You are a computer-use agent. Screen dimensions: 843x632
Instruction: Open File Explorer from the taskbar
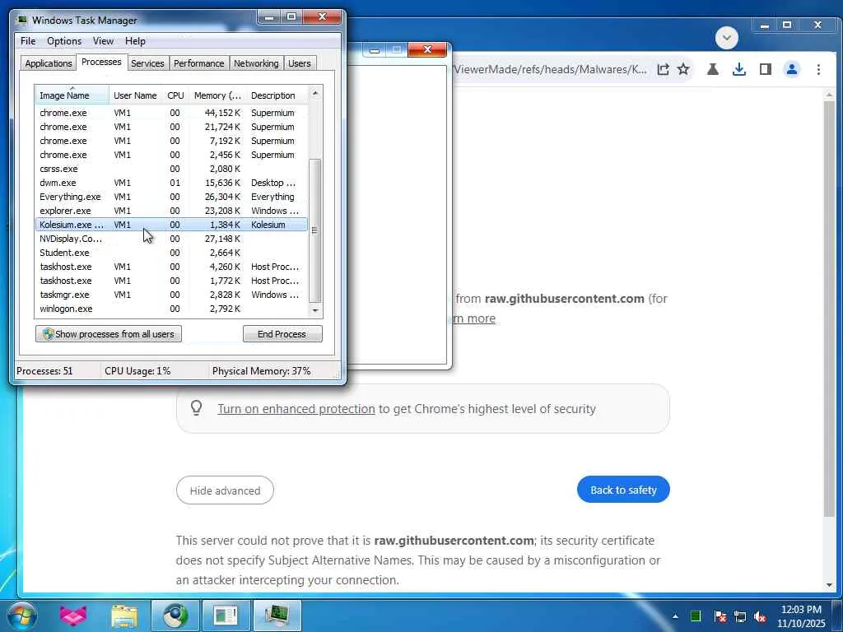(124, 616)
